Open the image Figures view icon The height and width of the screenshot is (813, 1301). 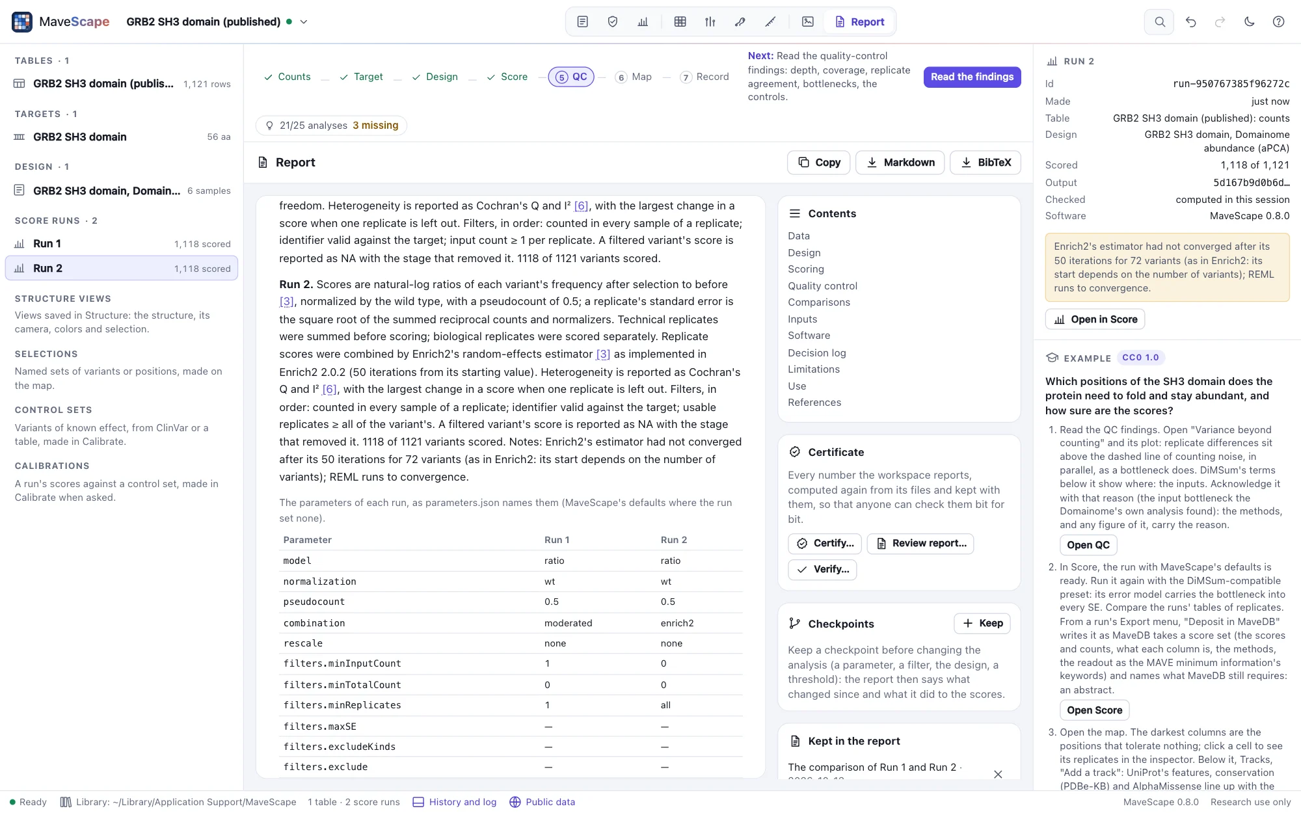808,21
